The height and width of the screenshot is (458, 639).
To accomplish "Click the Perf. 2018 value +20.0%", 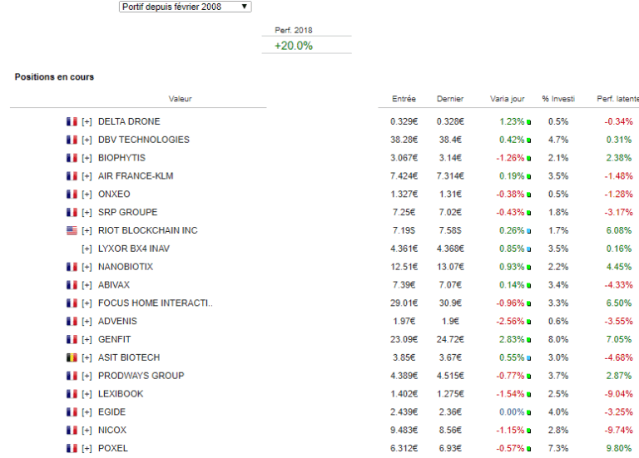I will (293, 46).
